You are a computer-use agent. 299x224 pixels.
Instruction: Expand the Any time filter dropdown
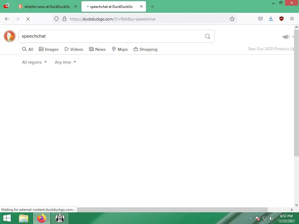65,62
